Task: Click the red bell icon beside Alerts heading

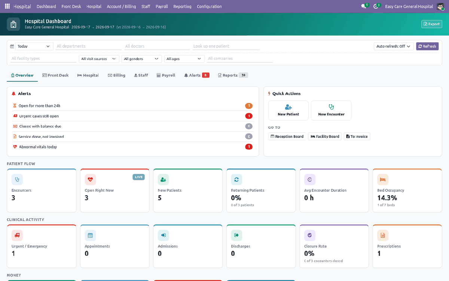Action: [14, 94]
